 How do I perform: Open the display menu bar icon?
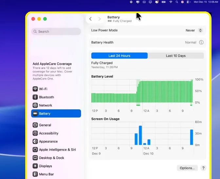click(150, 2)
